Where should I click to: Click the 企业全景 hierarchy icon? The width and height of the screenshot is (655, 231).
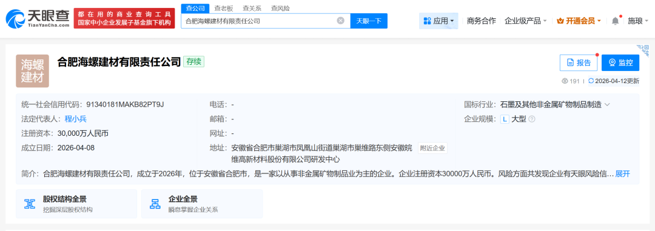click(x=155, y=204)
